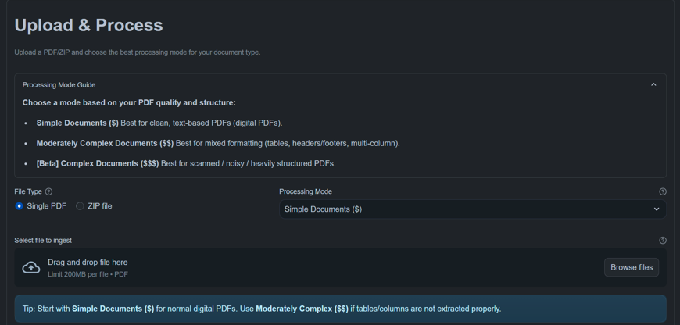Click the cloud upload icon
Viewport: 680px width, 325px height.
point(31,268)
